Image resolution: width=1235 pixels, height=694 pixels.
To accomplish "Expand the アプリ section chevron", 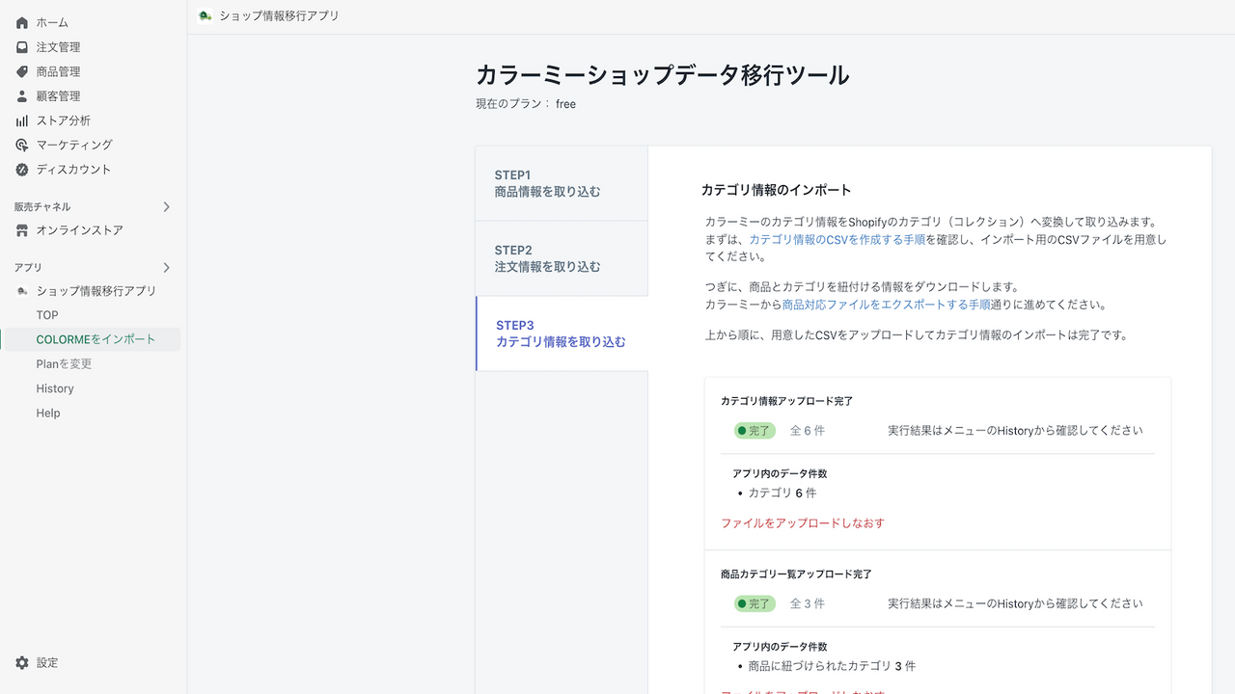I will click(x=166, y=267).
